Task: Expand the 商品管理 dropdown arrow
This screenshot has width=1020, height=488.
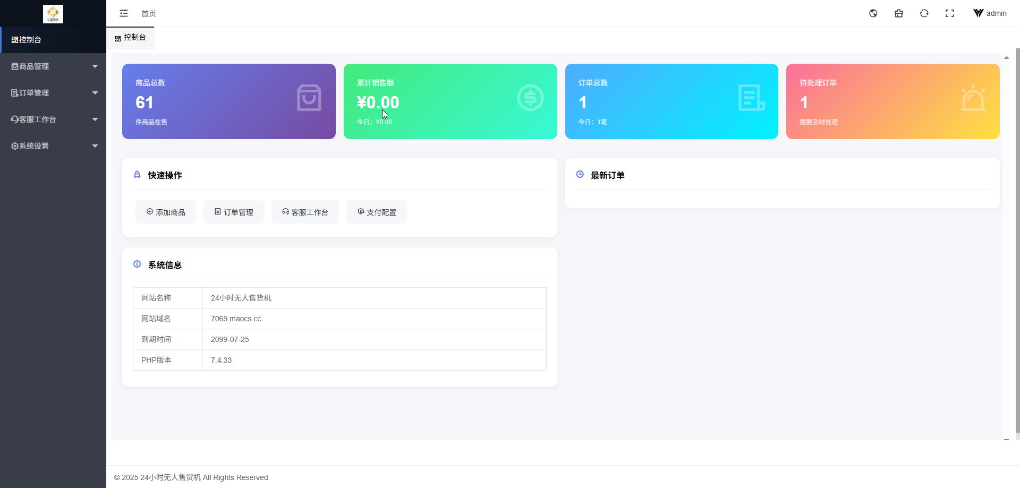Action: tap(95, 66)
